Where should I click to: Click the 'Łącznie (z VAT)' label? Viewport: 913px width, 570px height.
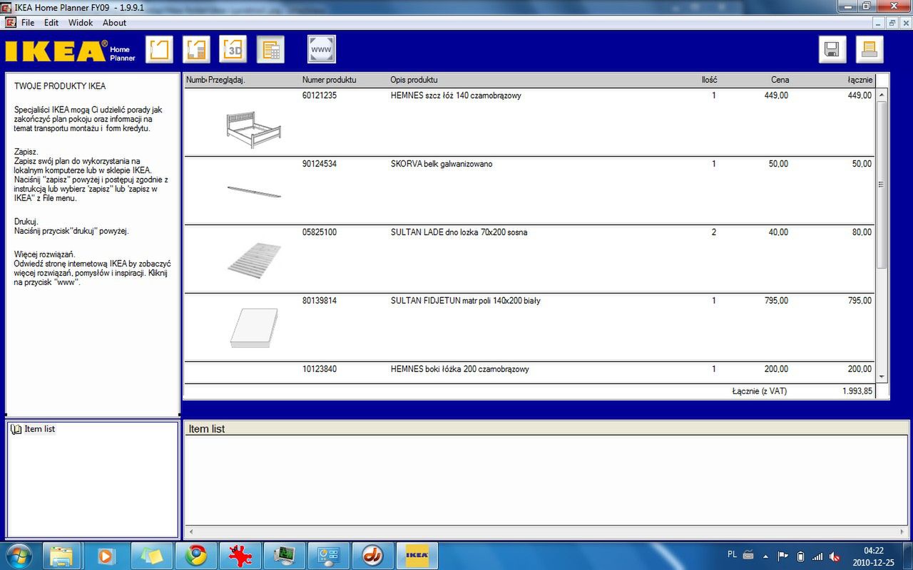click(x=759, y=391)
